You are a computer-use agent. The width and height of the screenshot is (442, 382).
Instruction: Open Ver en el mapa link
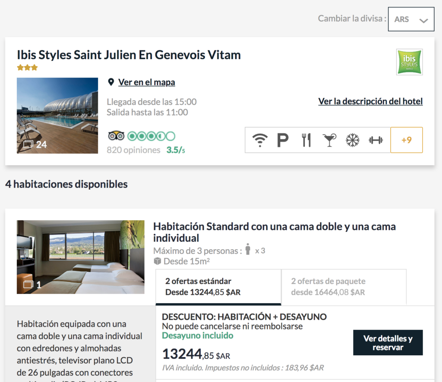tap(147, 82)
